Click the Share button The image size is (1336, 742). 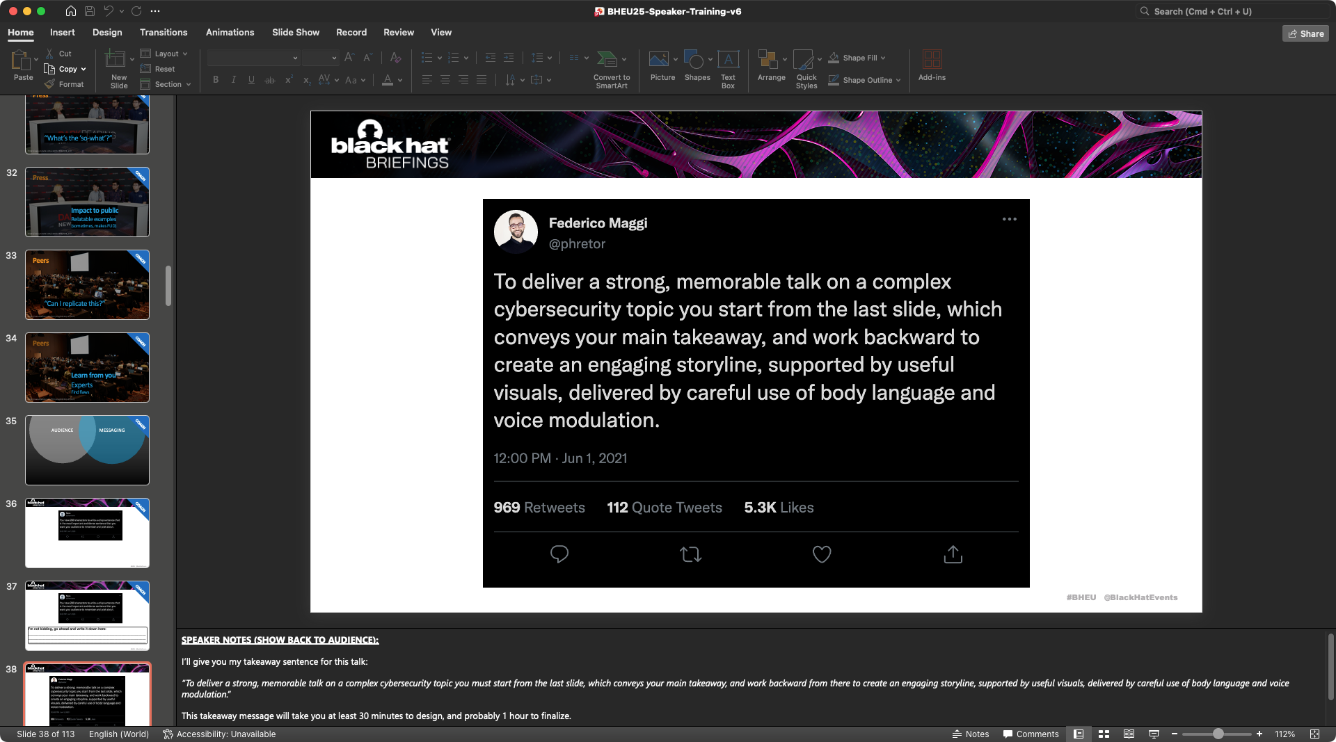[x=1305, y=33]
